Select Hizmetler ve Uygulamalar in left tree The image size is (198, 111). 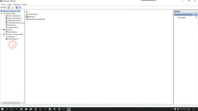coord(14,34)
